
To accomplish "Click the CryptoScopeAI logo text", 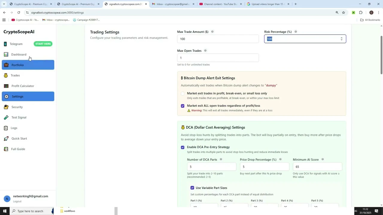I will (19, 32).
